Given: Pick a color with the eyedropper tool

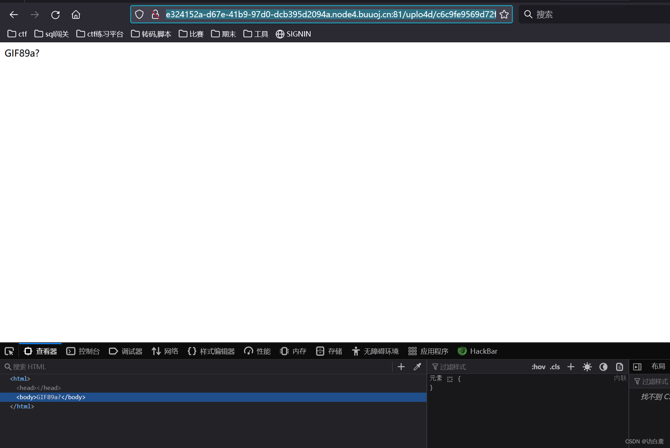Looking at the screenshot, I should tap(417, 366).
